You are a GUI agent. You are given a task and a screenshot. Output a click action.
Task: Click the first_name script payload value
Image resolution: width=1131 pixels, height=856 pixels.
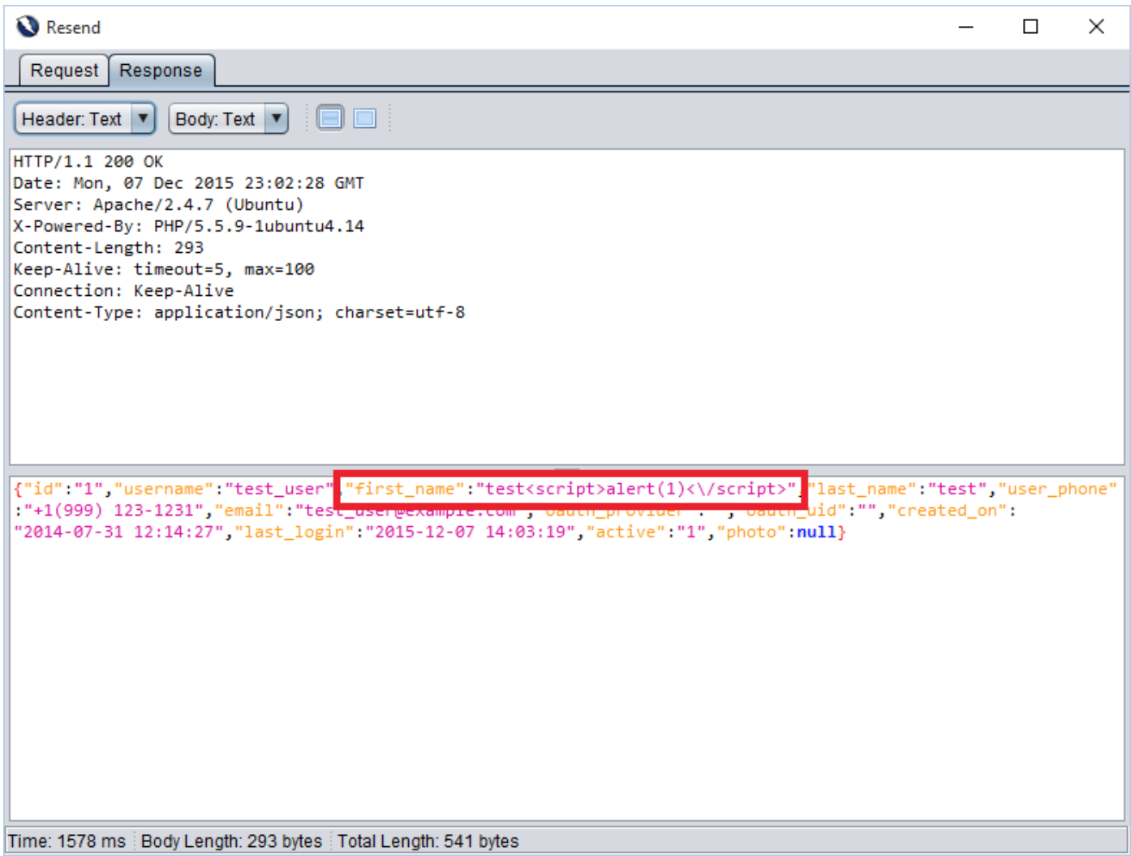coord(637,489)
